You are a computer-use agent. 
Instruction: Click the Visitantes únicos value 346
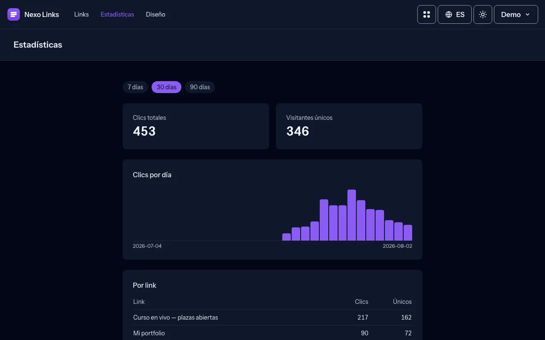click(298, 131)
